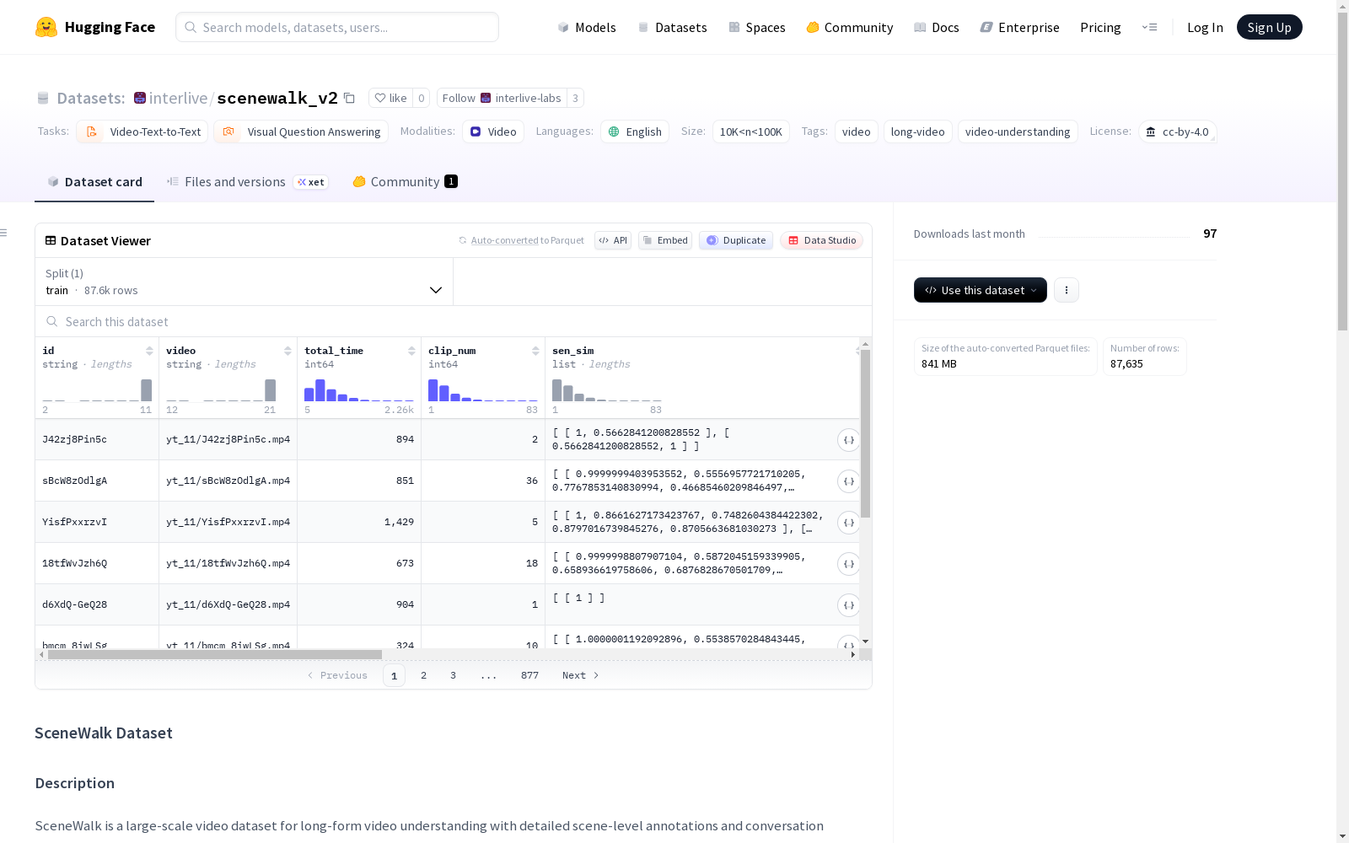The image size is (1349, 843).
Task: Click the Embed viewer button
Action: click(665, 240)
